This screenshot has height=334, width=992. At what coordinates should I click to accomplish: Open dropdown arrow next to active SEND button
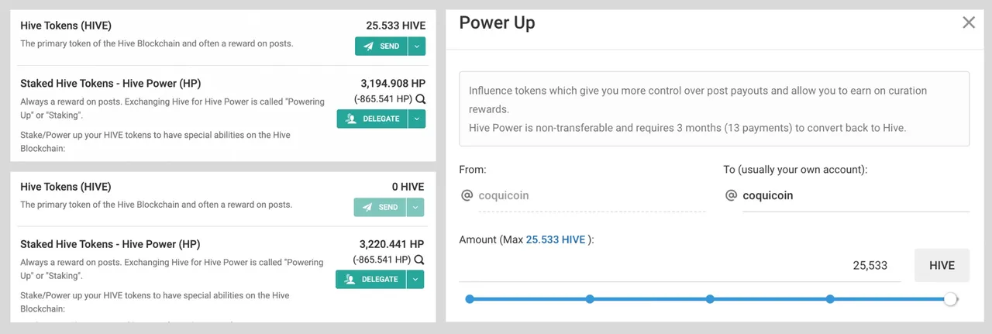[417, 46]
